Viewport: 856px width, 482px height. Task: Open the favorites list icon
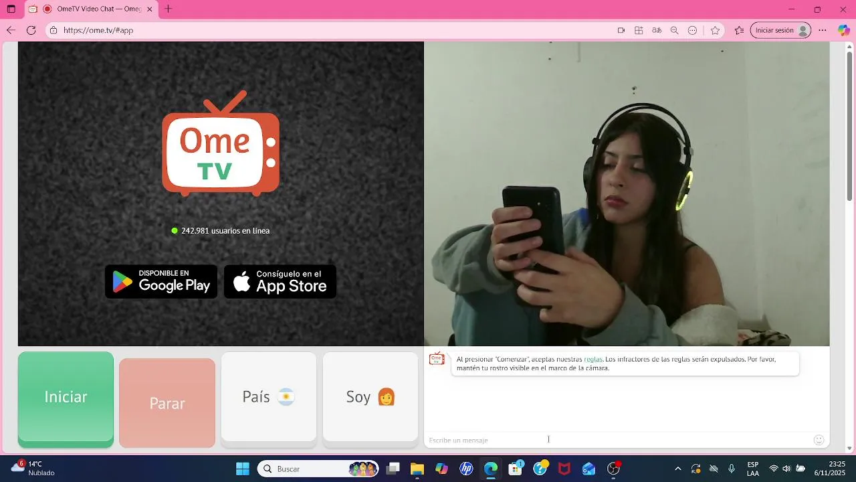click(739, 30)
